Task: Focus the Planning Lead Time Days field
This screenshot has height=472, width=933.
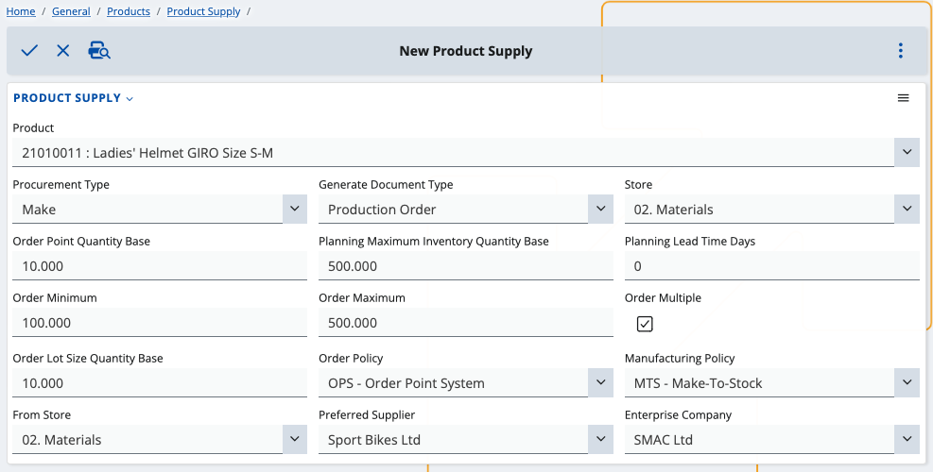Action: (771, 266)
